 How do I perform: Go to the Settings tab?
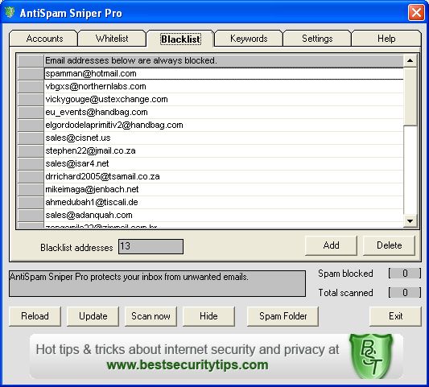(x=317, y=39)
